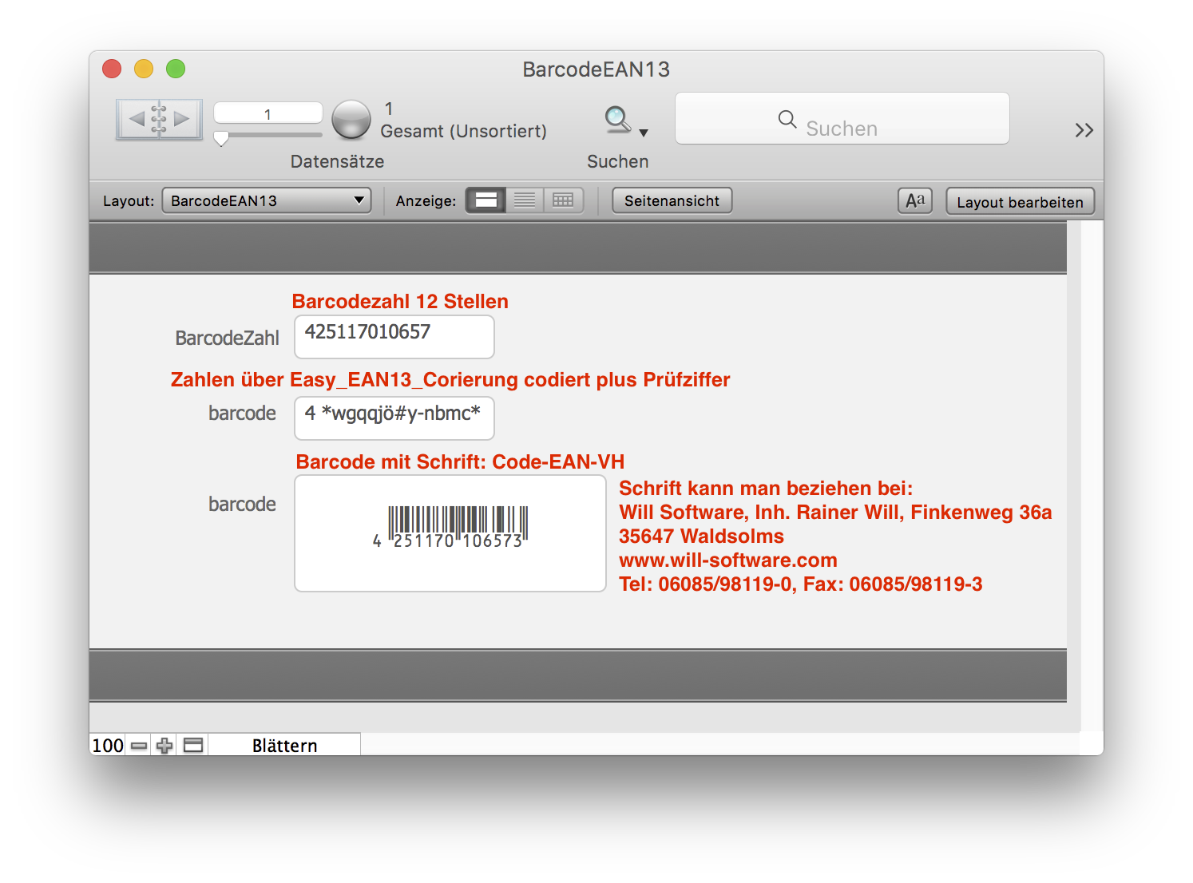Zoom out with the minus icon
The width and height of the screenshot is (1193, 883).
(x=139, y=746)
